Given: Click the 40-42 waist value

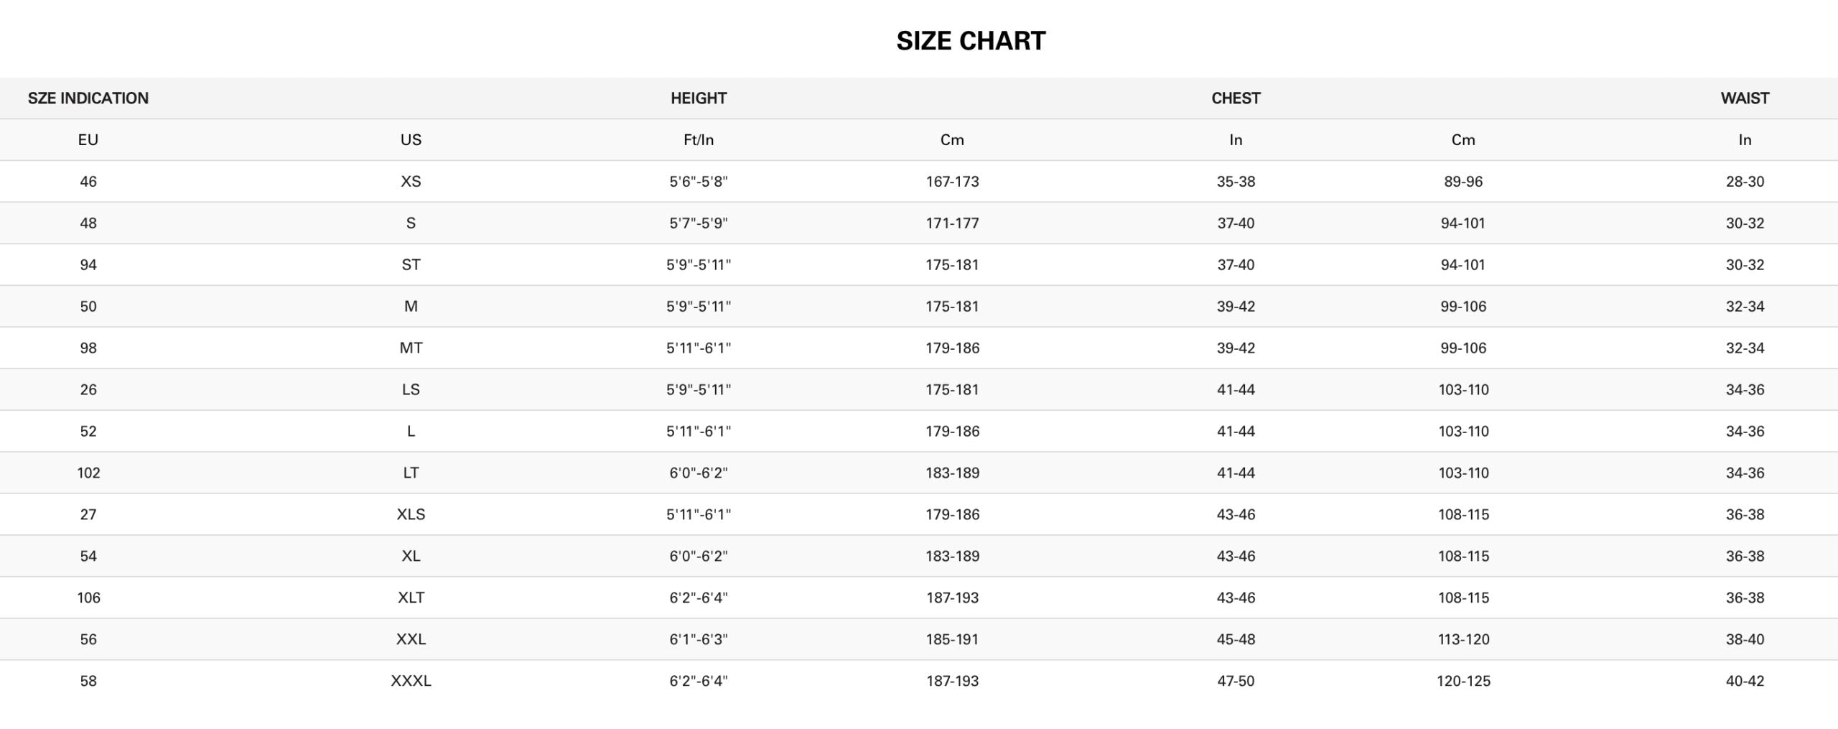Looking at the screenshot, I should point(1745,682).
